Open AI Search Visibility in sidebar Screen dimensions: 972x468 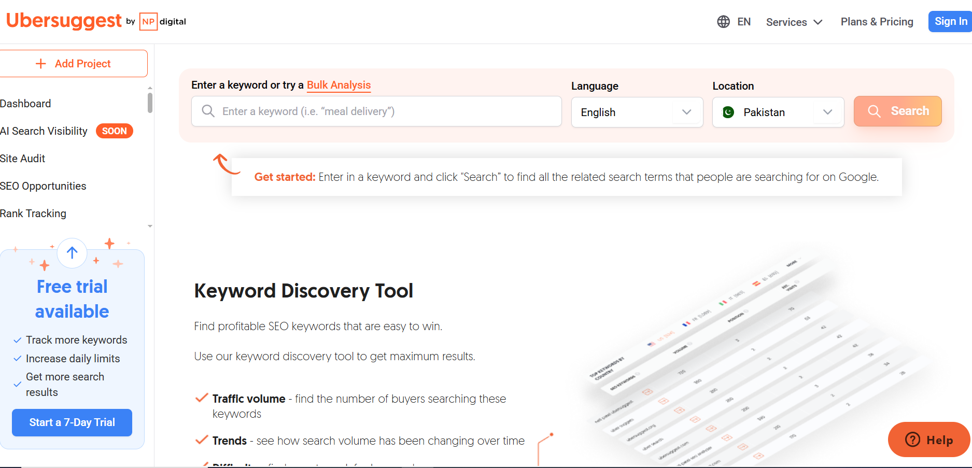44,131
